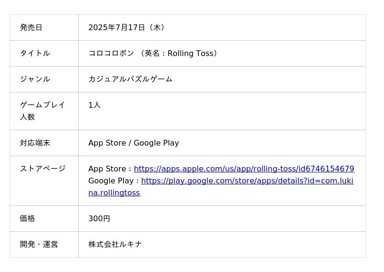Open the App Store rolling-toss link
The image size is (384, 272).
tap(244, 169)
